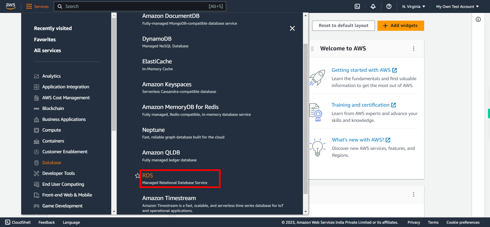Click the Database category icon

(36, 163)
